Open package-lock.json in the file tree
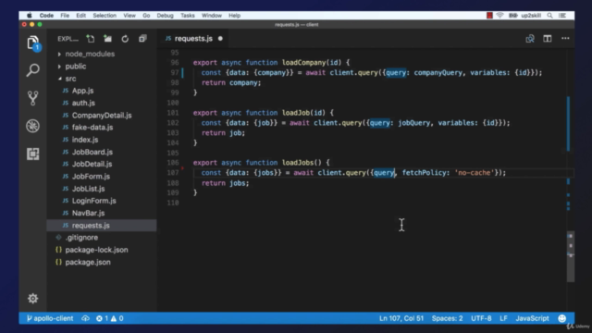The image size is (592, 333). (96, 250)
